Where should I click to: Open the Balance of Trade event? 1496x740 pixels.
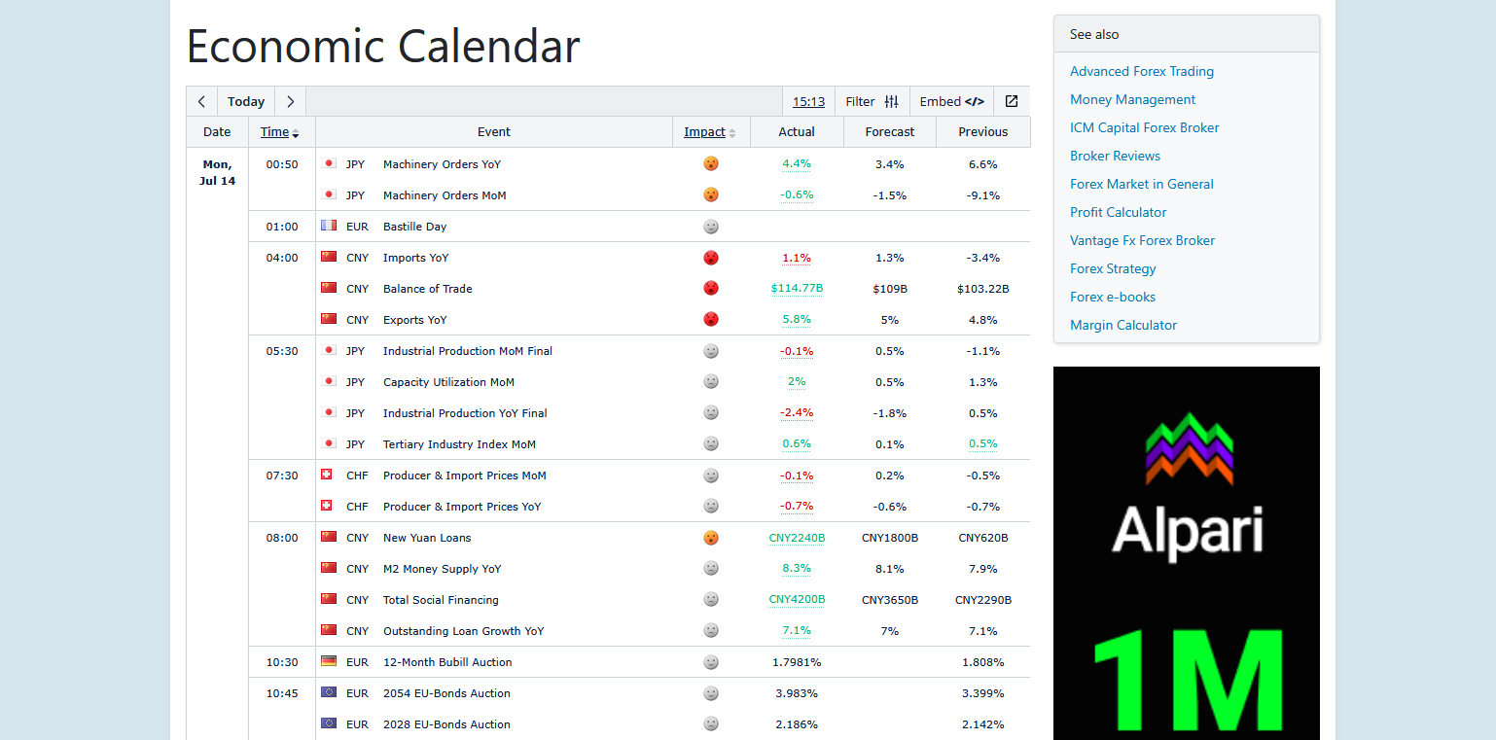coord(428,289)
